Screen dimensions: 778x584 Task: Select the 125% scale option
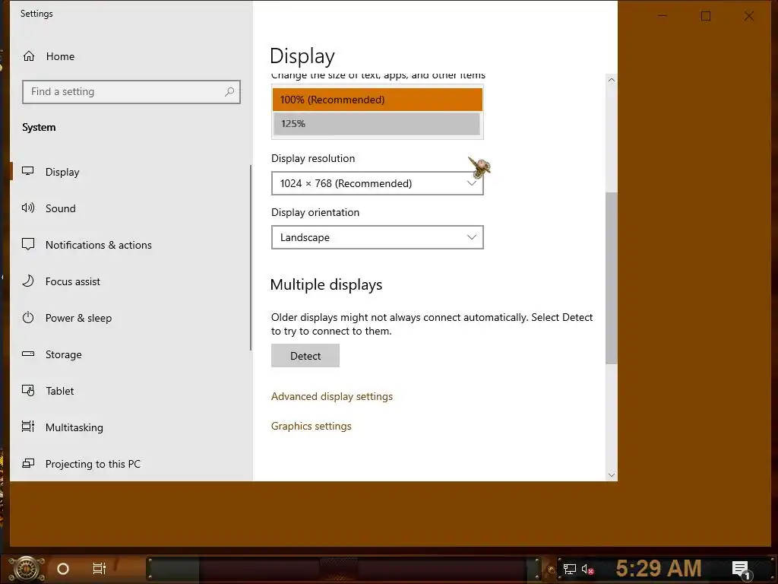pyautogui.click(x=377, y=124)
